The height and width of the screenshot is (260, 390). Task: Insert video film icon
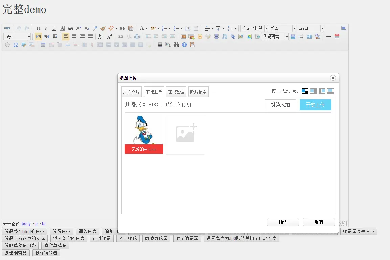point(216,37)
